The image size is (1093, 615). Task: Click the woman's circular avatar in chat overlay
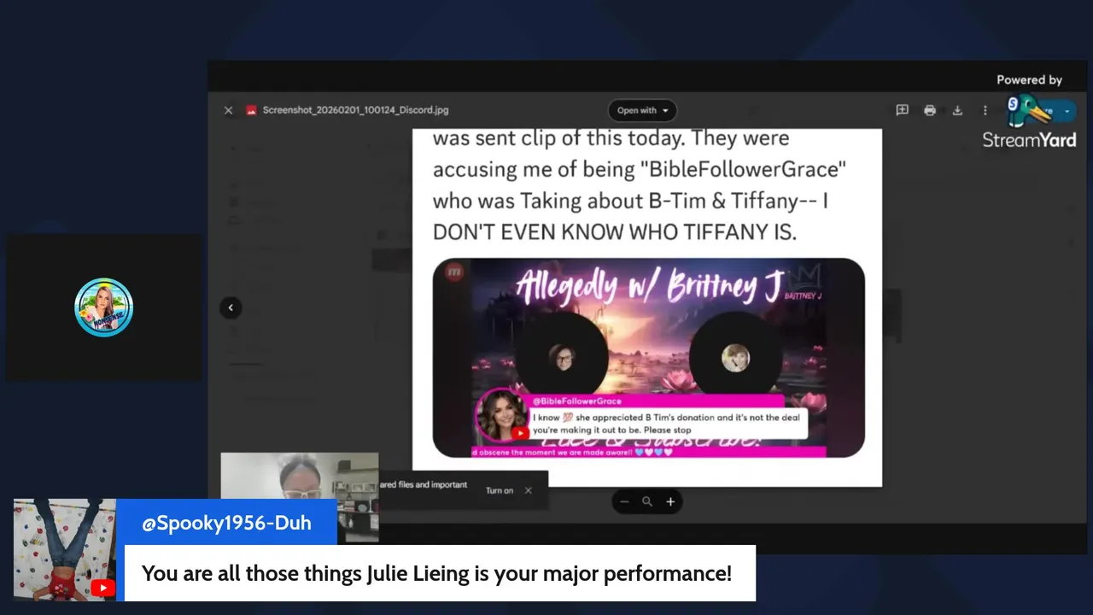[501, 415]
